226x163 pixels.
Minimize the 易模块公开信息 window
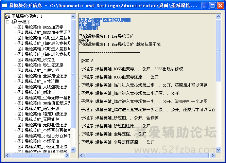click(x=204, y=6)
